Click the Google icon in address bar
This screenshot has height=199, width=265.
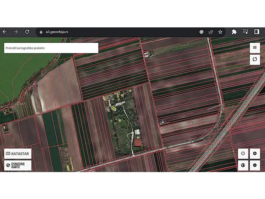pyautogui.click(x=202, y=32)
